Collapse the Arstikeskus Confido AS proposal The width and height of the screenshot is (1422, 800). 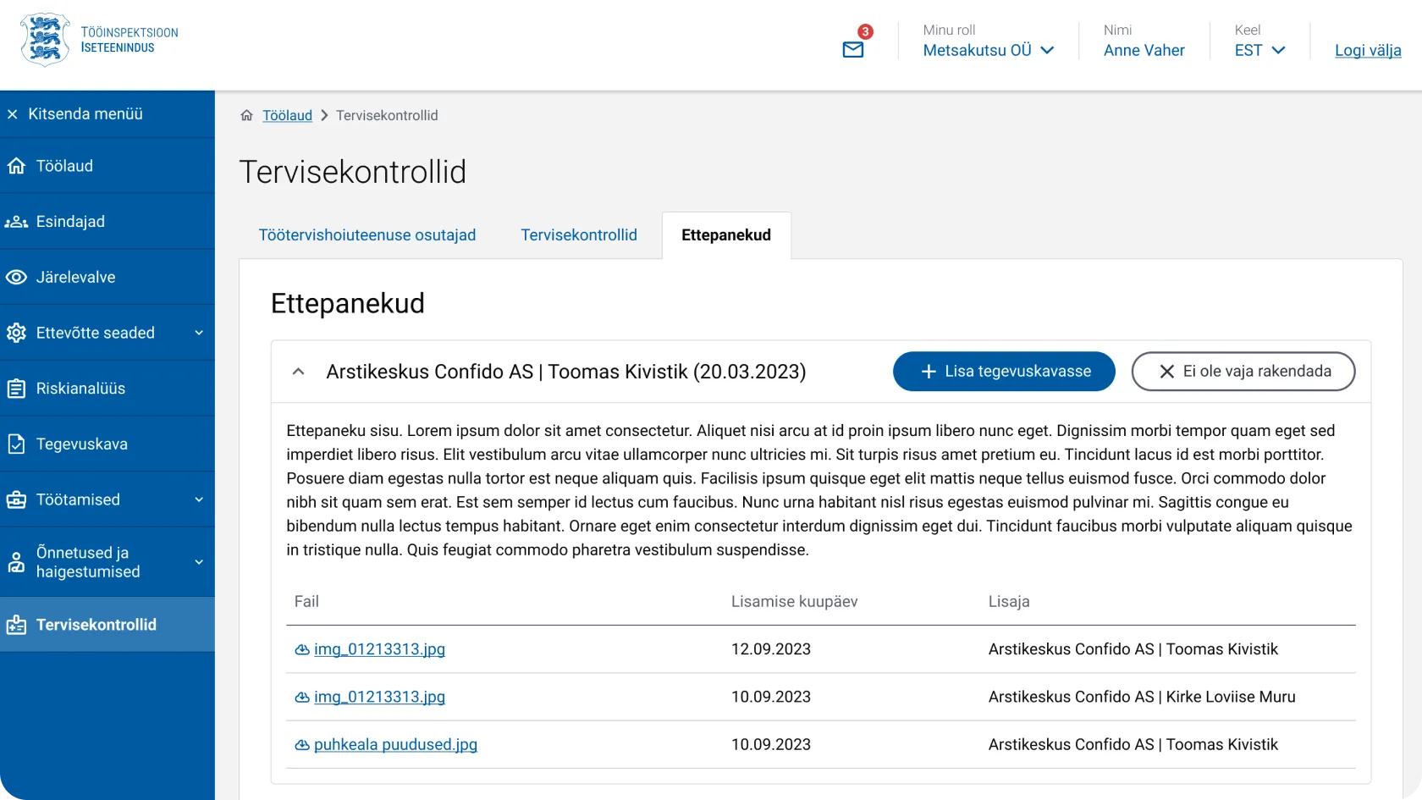click(x=298, y=372)
